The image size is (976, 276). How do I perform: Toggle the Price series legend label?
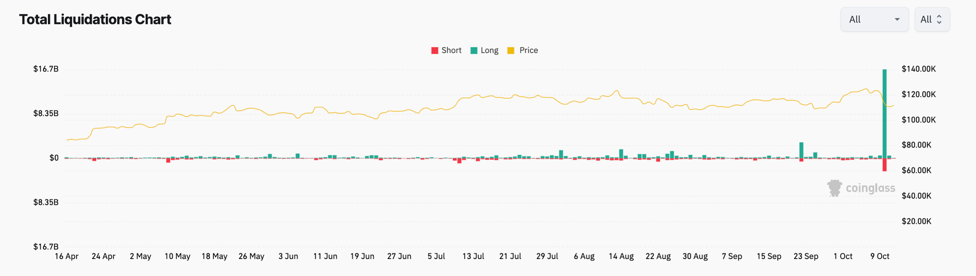point(529,51)
